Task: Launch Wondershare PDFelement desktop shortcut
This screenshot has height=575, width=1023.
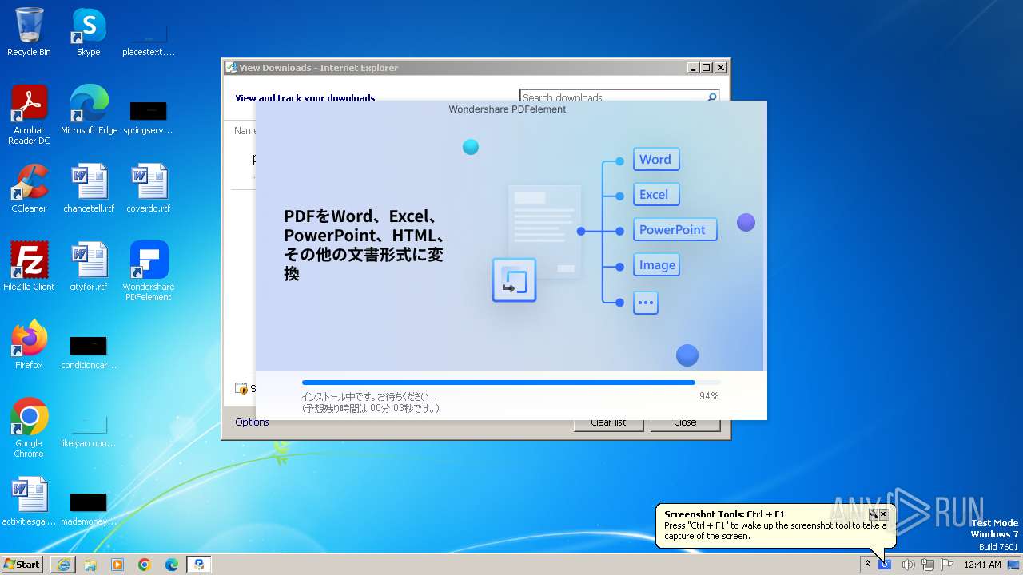Action: pos(148,272)
